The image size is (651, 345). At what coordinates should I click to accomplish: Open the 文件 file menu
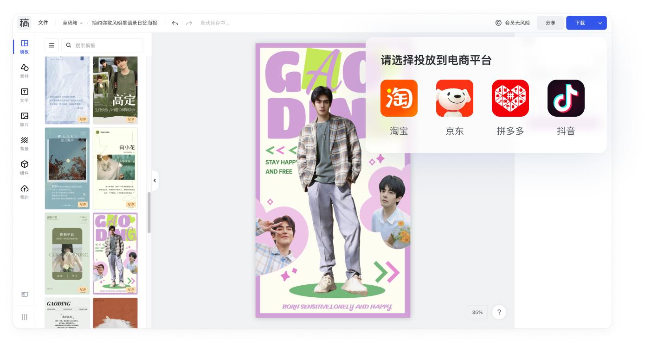coord(43,23)
